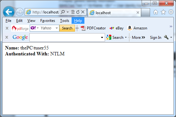Open the PDFCreator toolbar link
The height and width of the screenshot is (117, 176).
(x=93, y=28)
